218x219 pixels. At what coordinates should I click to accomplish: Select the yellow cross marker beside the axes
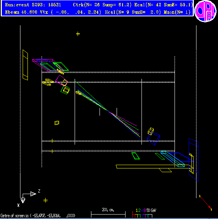click(x=45, y=200)
